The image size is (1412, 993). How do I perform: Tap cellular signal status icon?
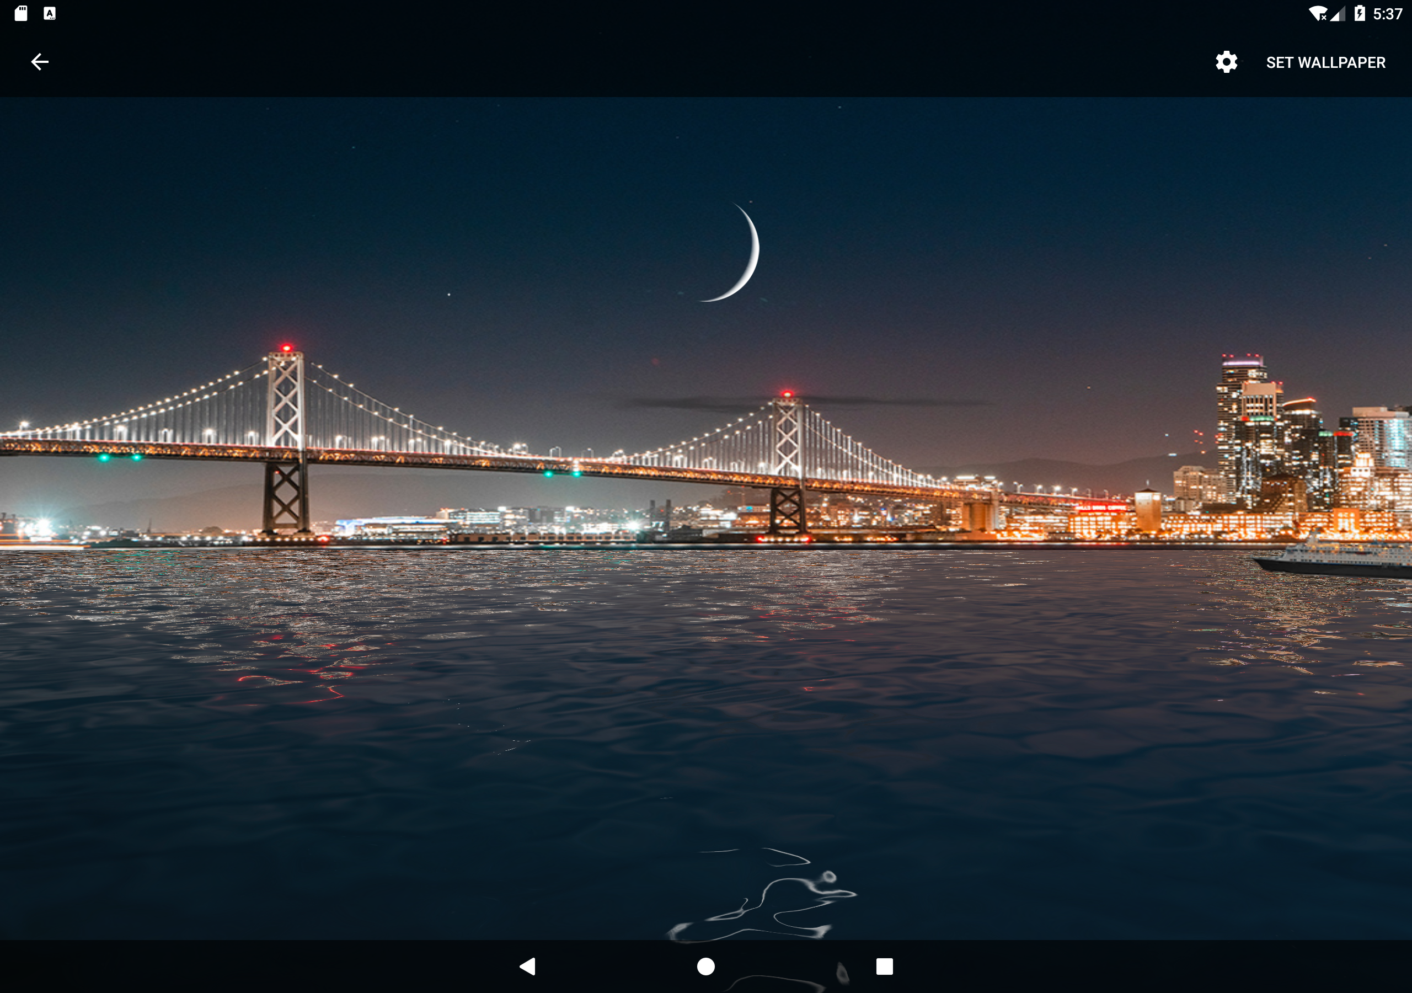pyautogui.click(x=1338, y=14)
